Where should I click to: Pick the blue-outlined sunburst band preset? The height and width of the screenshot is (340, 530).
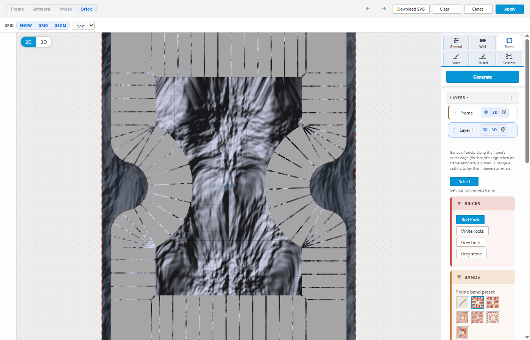(x=478, y=303)
